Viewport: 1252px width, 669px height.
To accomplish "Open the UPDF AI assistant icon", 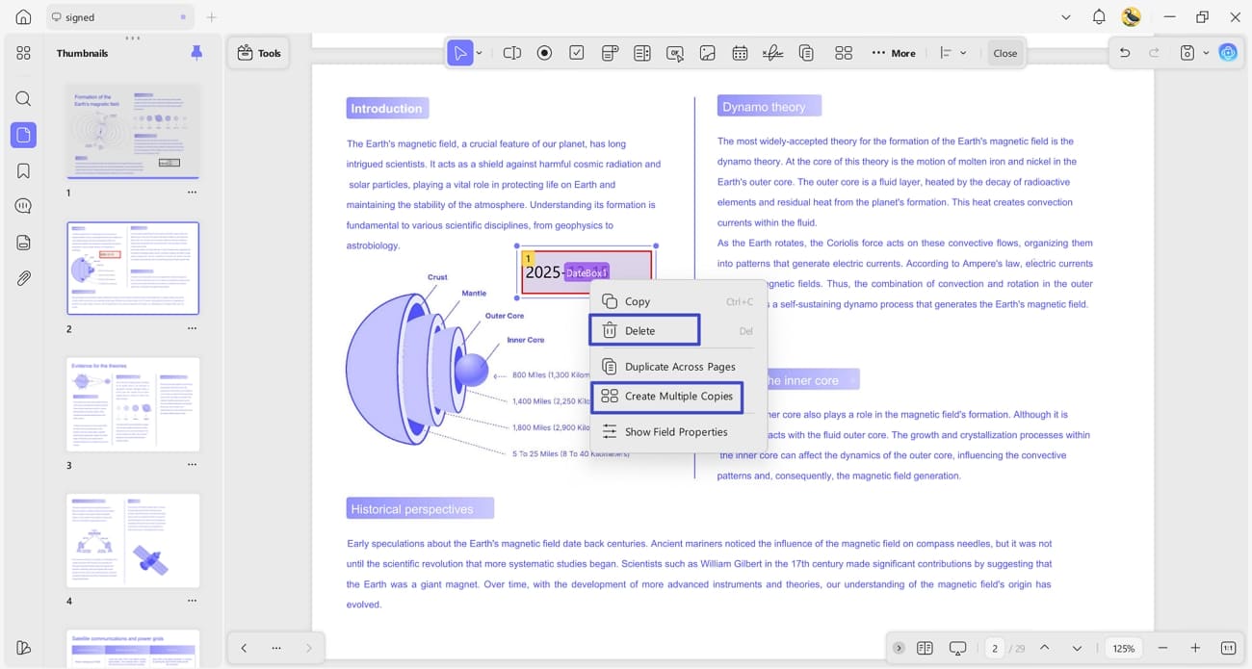I will (1228, 53).
